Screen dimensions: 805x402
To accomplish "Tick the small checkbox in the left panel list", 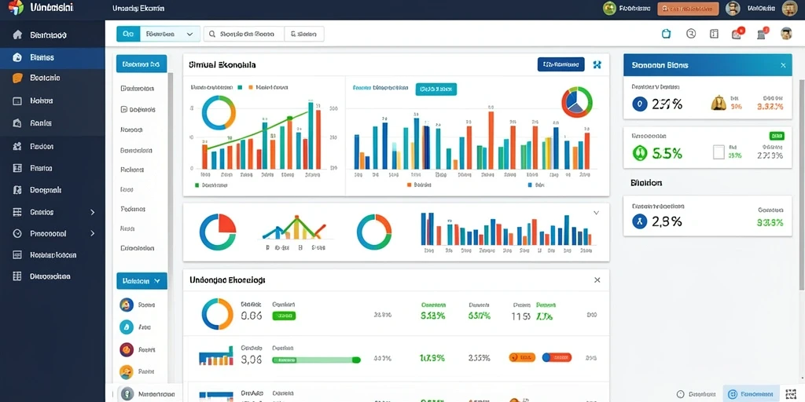I will click(x=123, y=109).
